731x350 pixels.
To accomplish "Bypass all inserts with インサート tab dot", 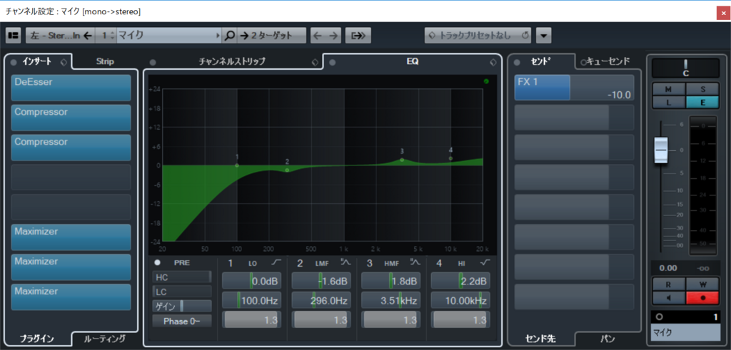I will (13, 62).
